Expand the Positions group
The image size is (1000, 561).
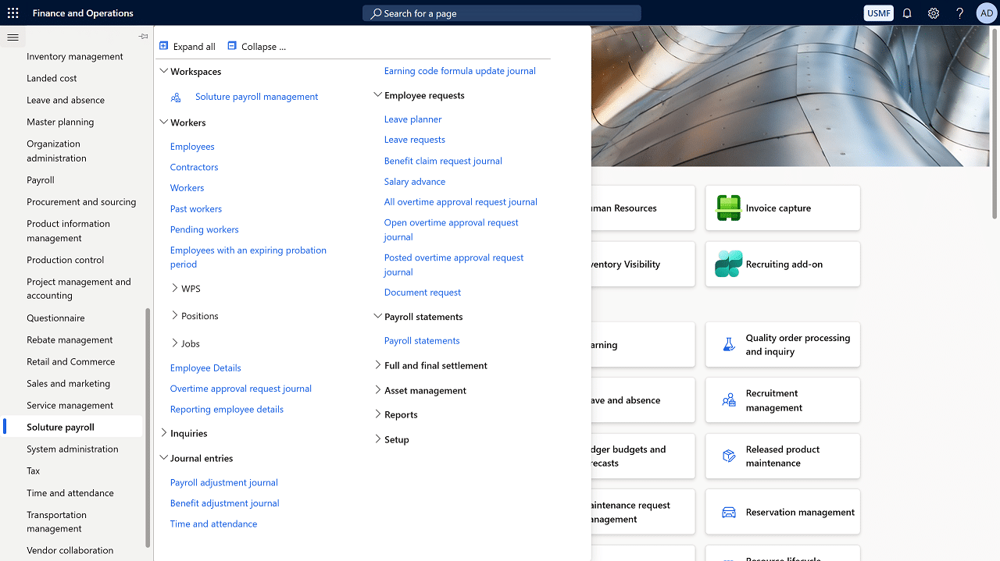pos(175,315)
